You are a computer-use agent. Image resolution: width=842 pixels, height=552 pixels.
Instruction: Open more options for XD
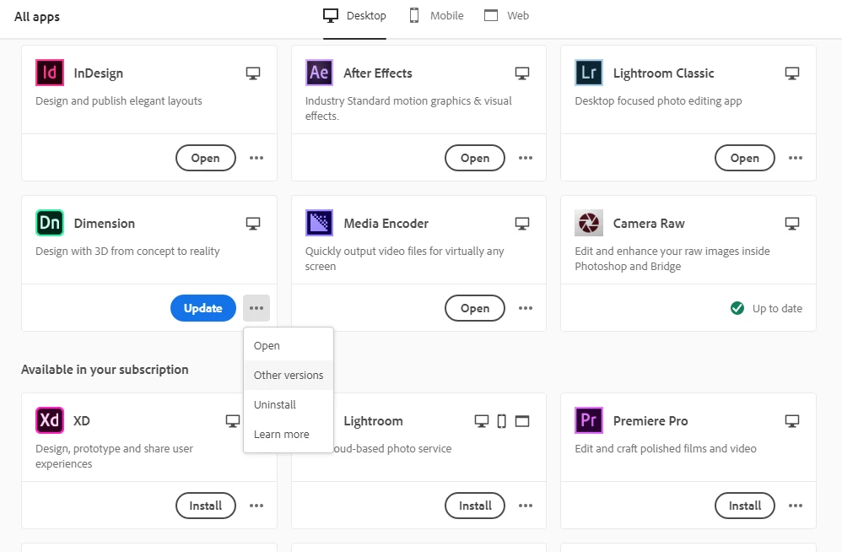(256, 506)
